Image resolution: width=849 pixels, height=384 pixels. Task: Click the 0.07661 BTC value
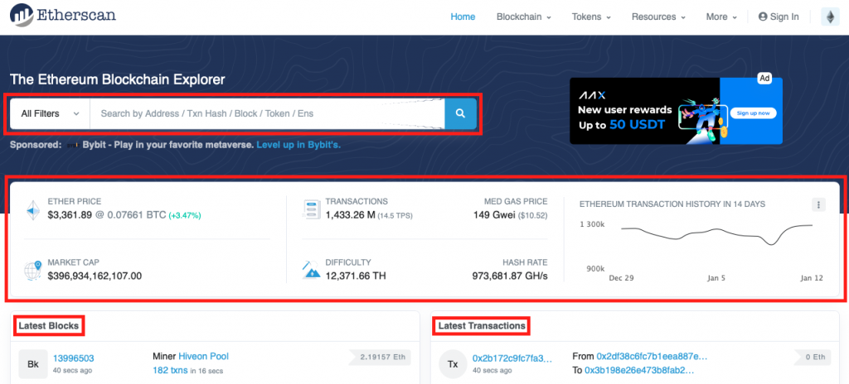[135, 214]
